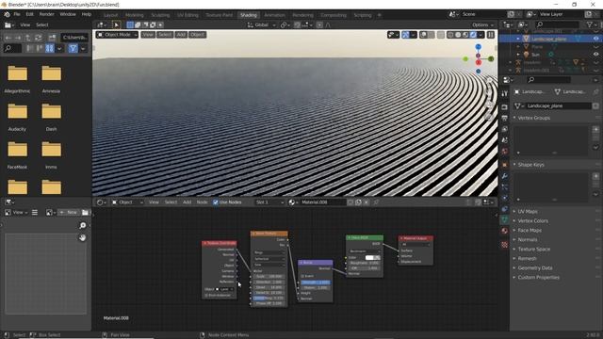Screen dimensions: 603x339
Task: Select Landscape_plane in the outliner
Action: tap(548, 39)
